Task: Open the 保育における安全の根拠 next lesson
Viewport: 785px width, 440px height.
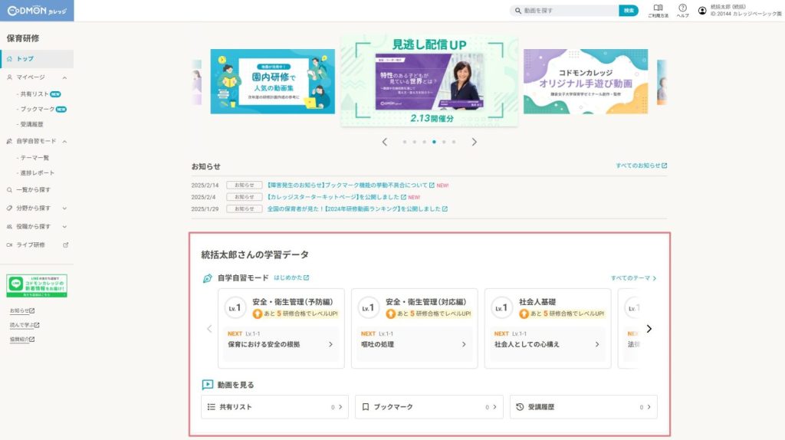Action: [x=281, y=344]
